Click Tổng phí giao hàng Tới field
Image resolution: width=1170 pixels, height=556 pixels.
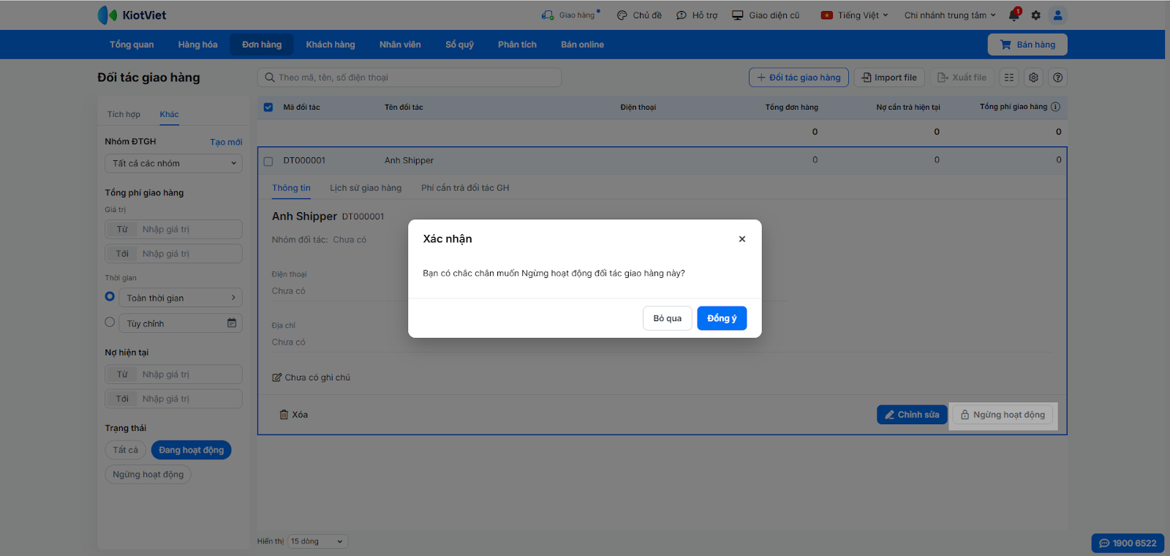[173, 254]
